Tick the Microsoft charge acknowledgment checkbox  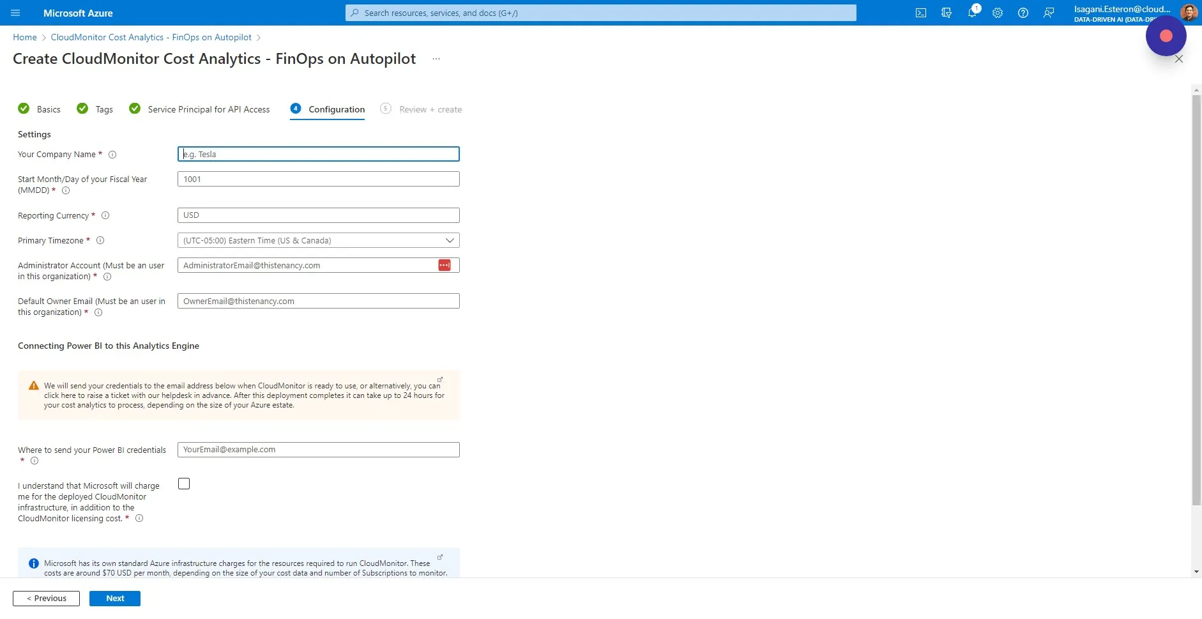pyautogui.click(x=184, y=484)
